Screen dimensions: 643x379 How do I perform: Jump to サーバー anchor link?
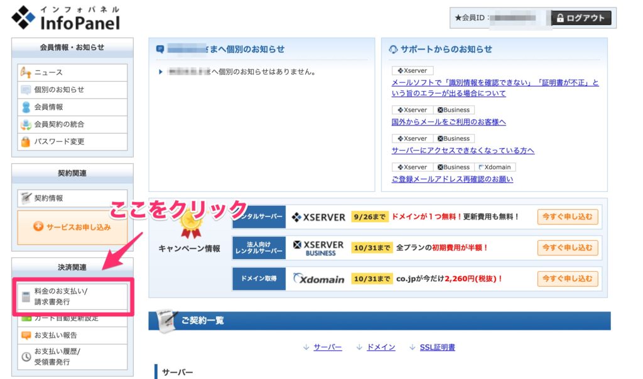[x=328, y=348]
